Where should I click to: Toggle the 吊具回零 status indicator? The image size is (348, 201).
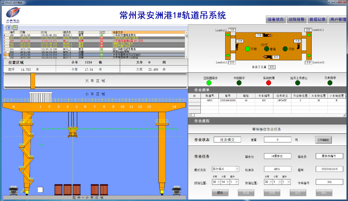tap(329, 83)
